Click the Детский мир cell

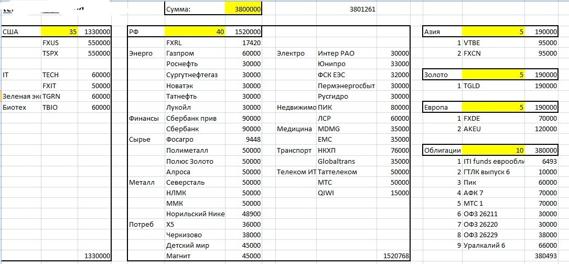tap(195, 246)
